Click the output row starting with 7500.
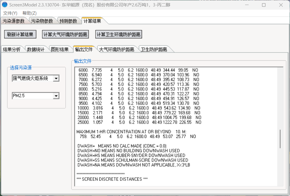This screenshot has width=290, height=196. click(139, 84)
